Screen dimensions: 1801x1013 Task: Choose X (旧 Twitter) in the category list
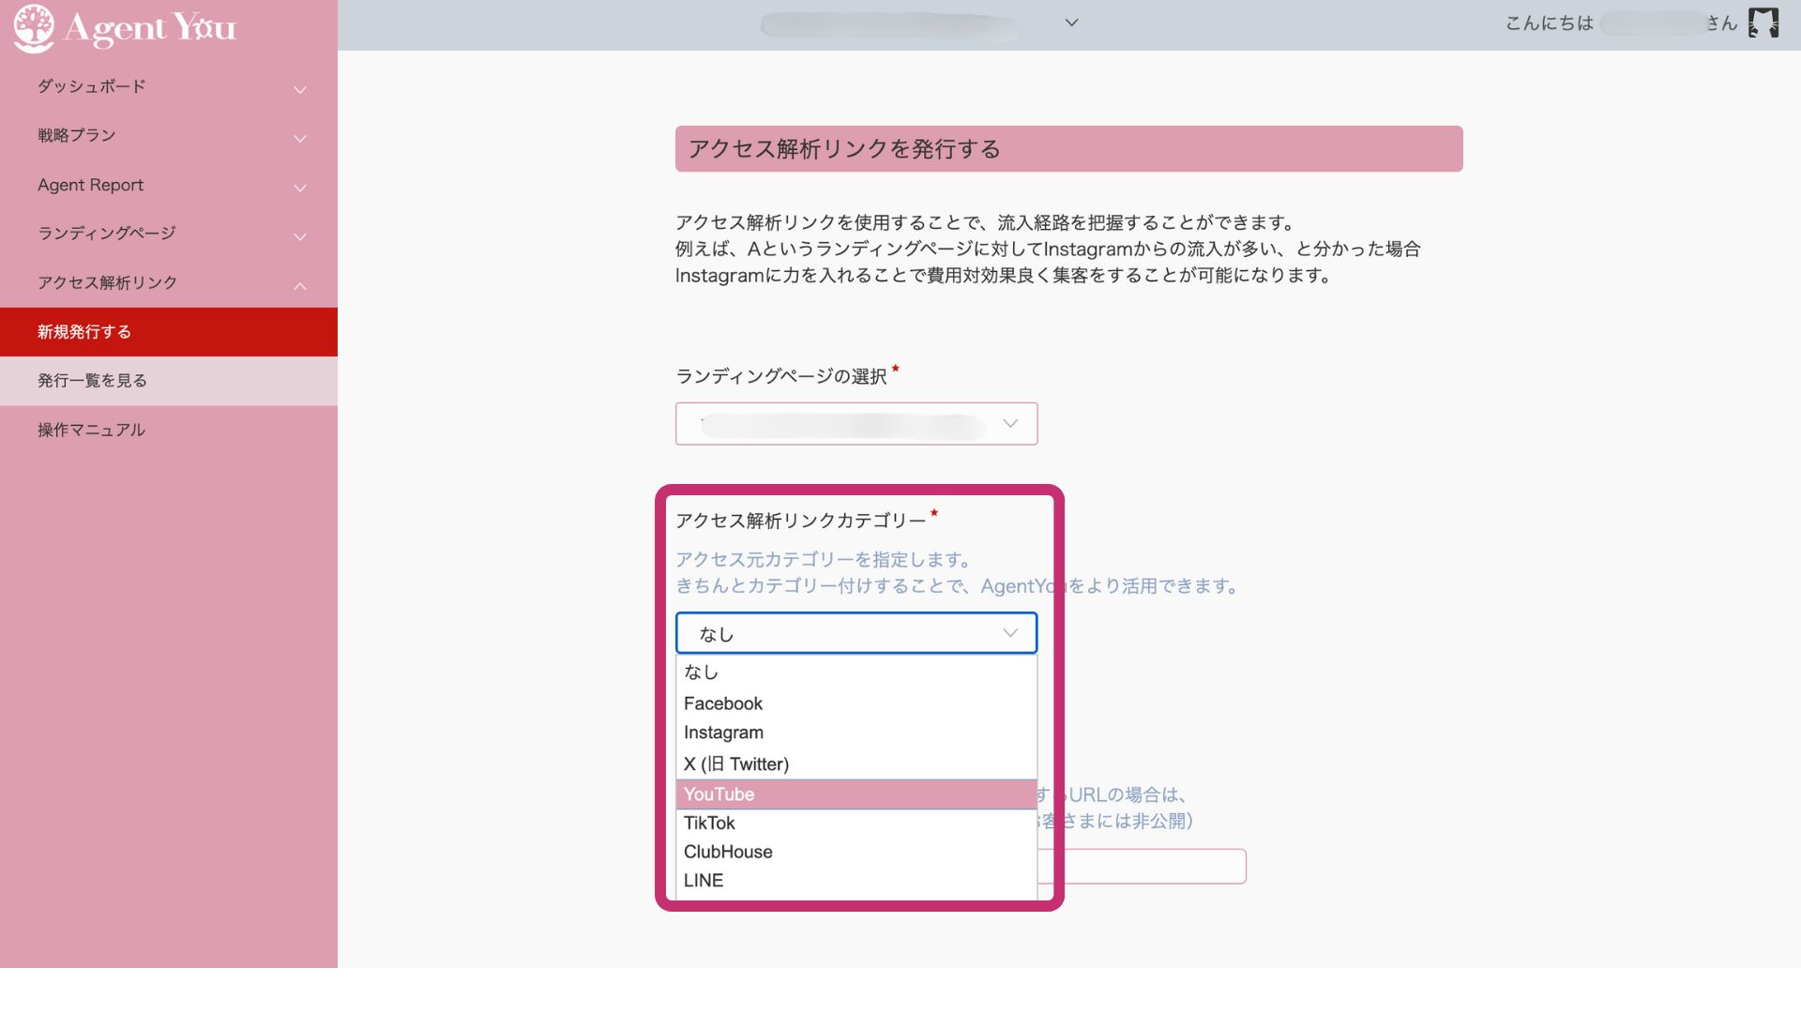pos(856,764)
